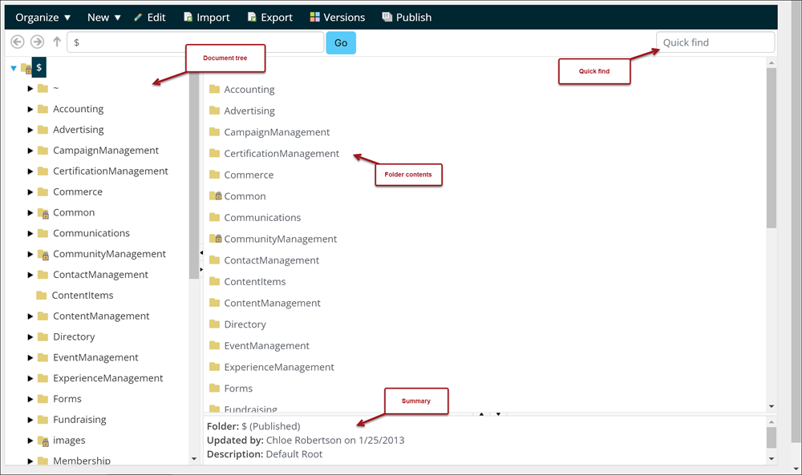Viewport: 802px width, 475px height.
Task: Select ContentItems in the document tree
Action: (x=83, y=296)
